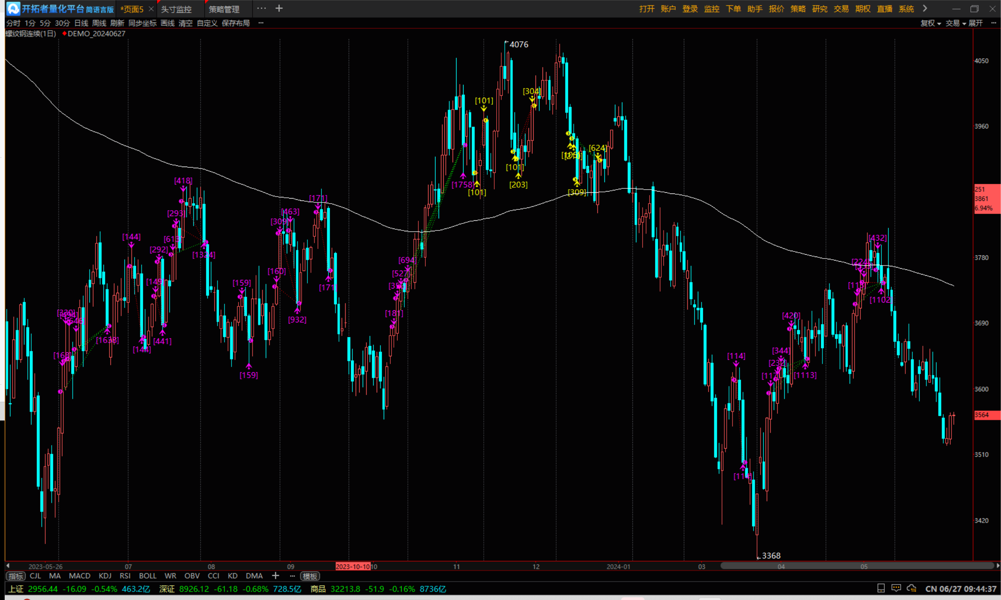The height and width of the screenshot is (600, 1001).
Task: Select the RSI indicator
Action: tap(125, 575)
